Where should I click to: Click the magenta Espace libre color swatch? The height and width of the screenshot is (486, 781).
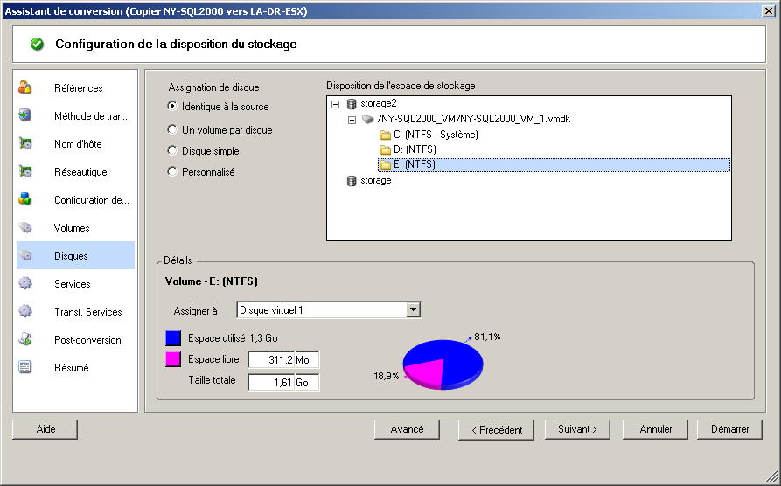pyautogui.click(x=173, y=359)
